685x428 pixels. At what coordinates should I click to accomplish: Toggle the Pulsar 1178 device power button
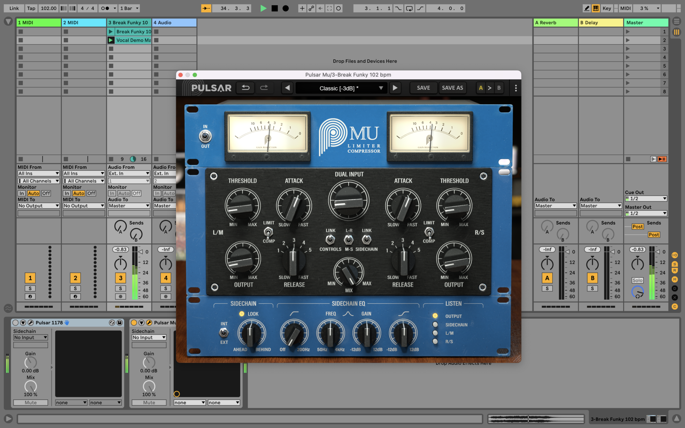(15, 322)
